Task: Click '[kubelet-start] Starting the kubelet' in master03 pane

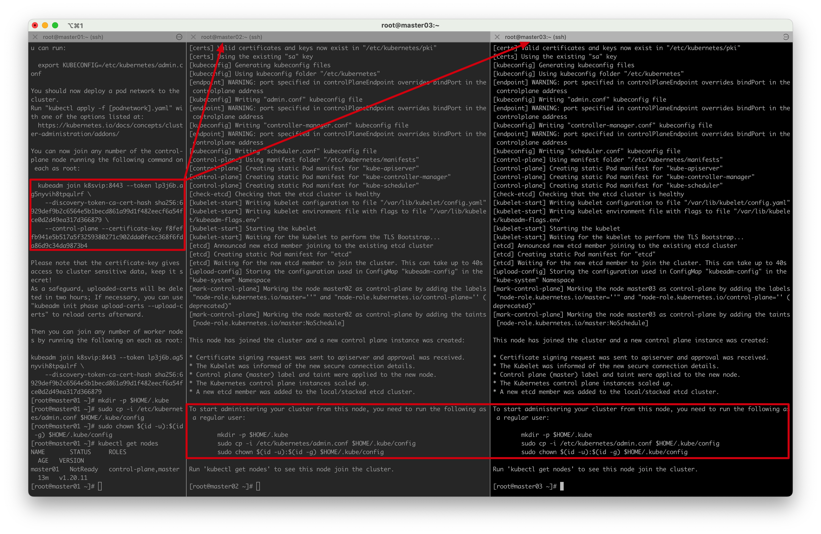Action: pos(556,228)
